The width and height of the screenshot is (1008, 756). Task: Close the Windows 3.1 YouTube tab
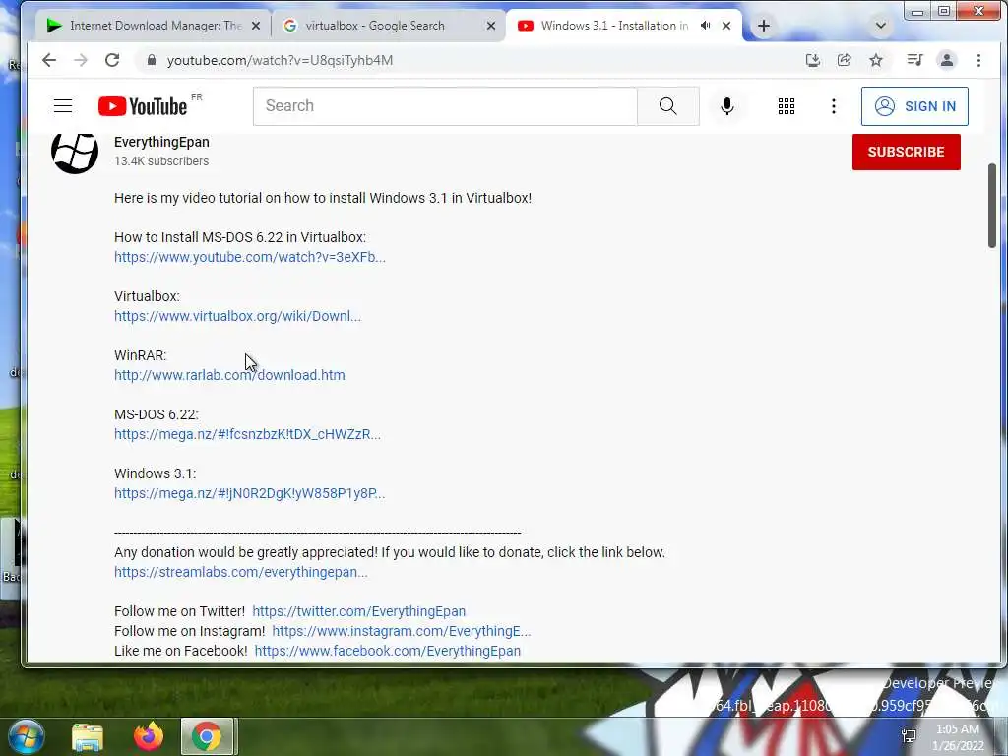[x=726, y=26]
